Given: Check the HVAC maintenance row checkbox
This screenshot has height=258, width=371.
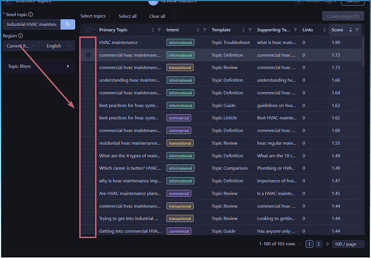Looking at the screenshot, I should pyautogui.click(x=88, y=42).
